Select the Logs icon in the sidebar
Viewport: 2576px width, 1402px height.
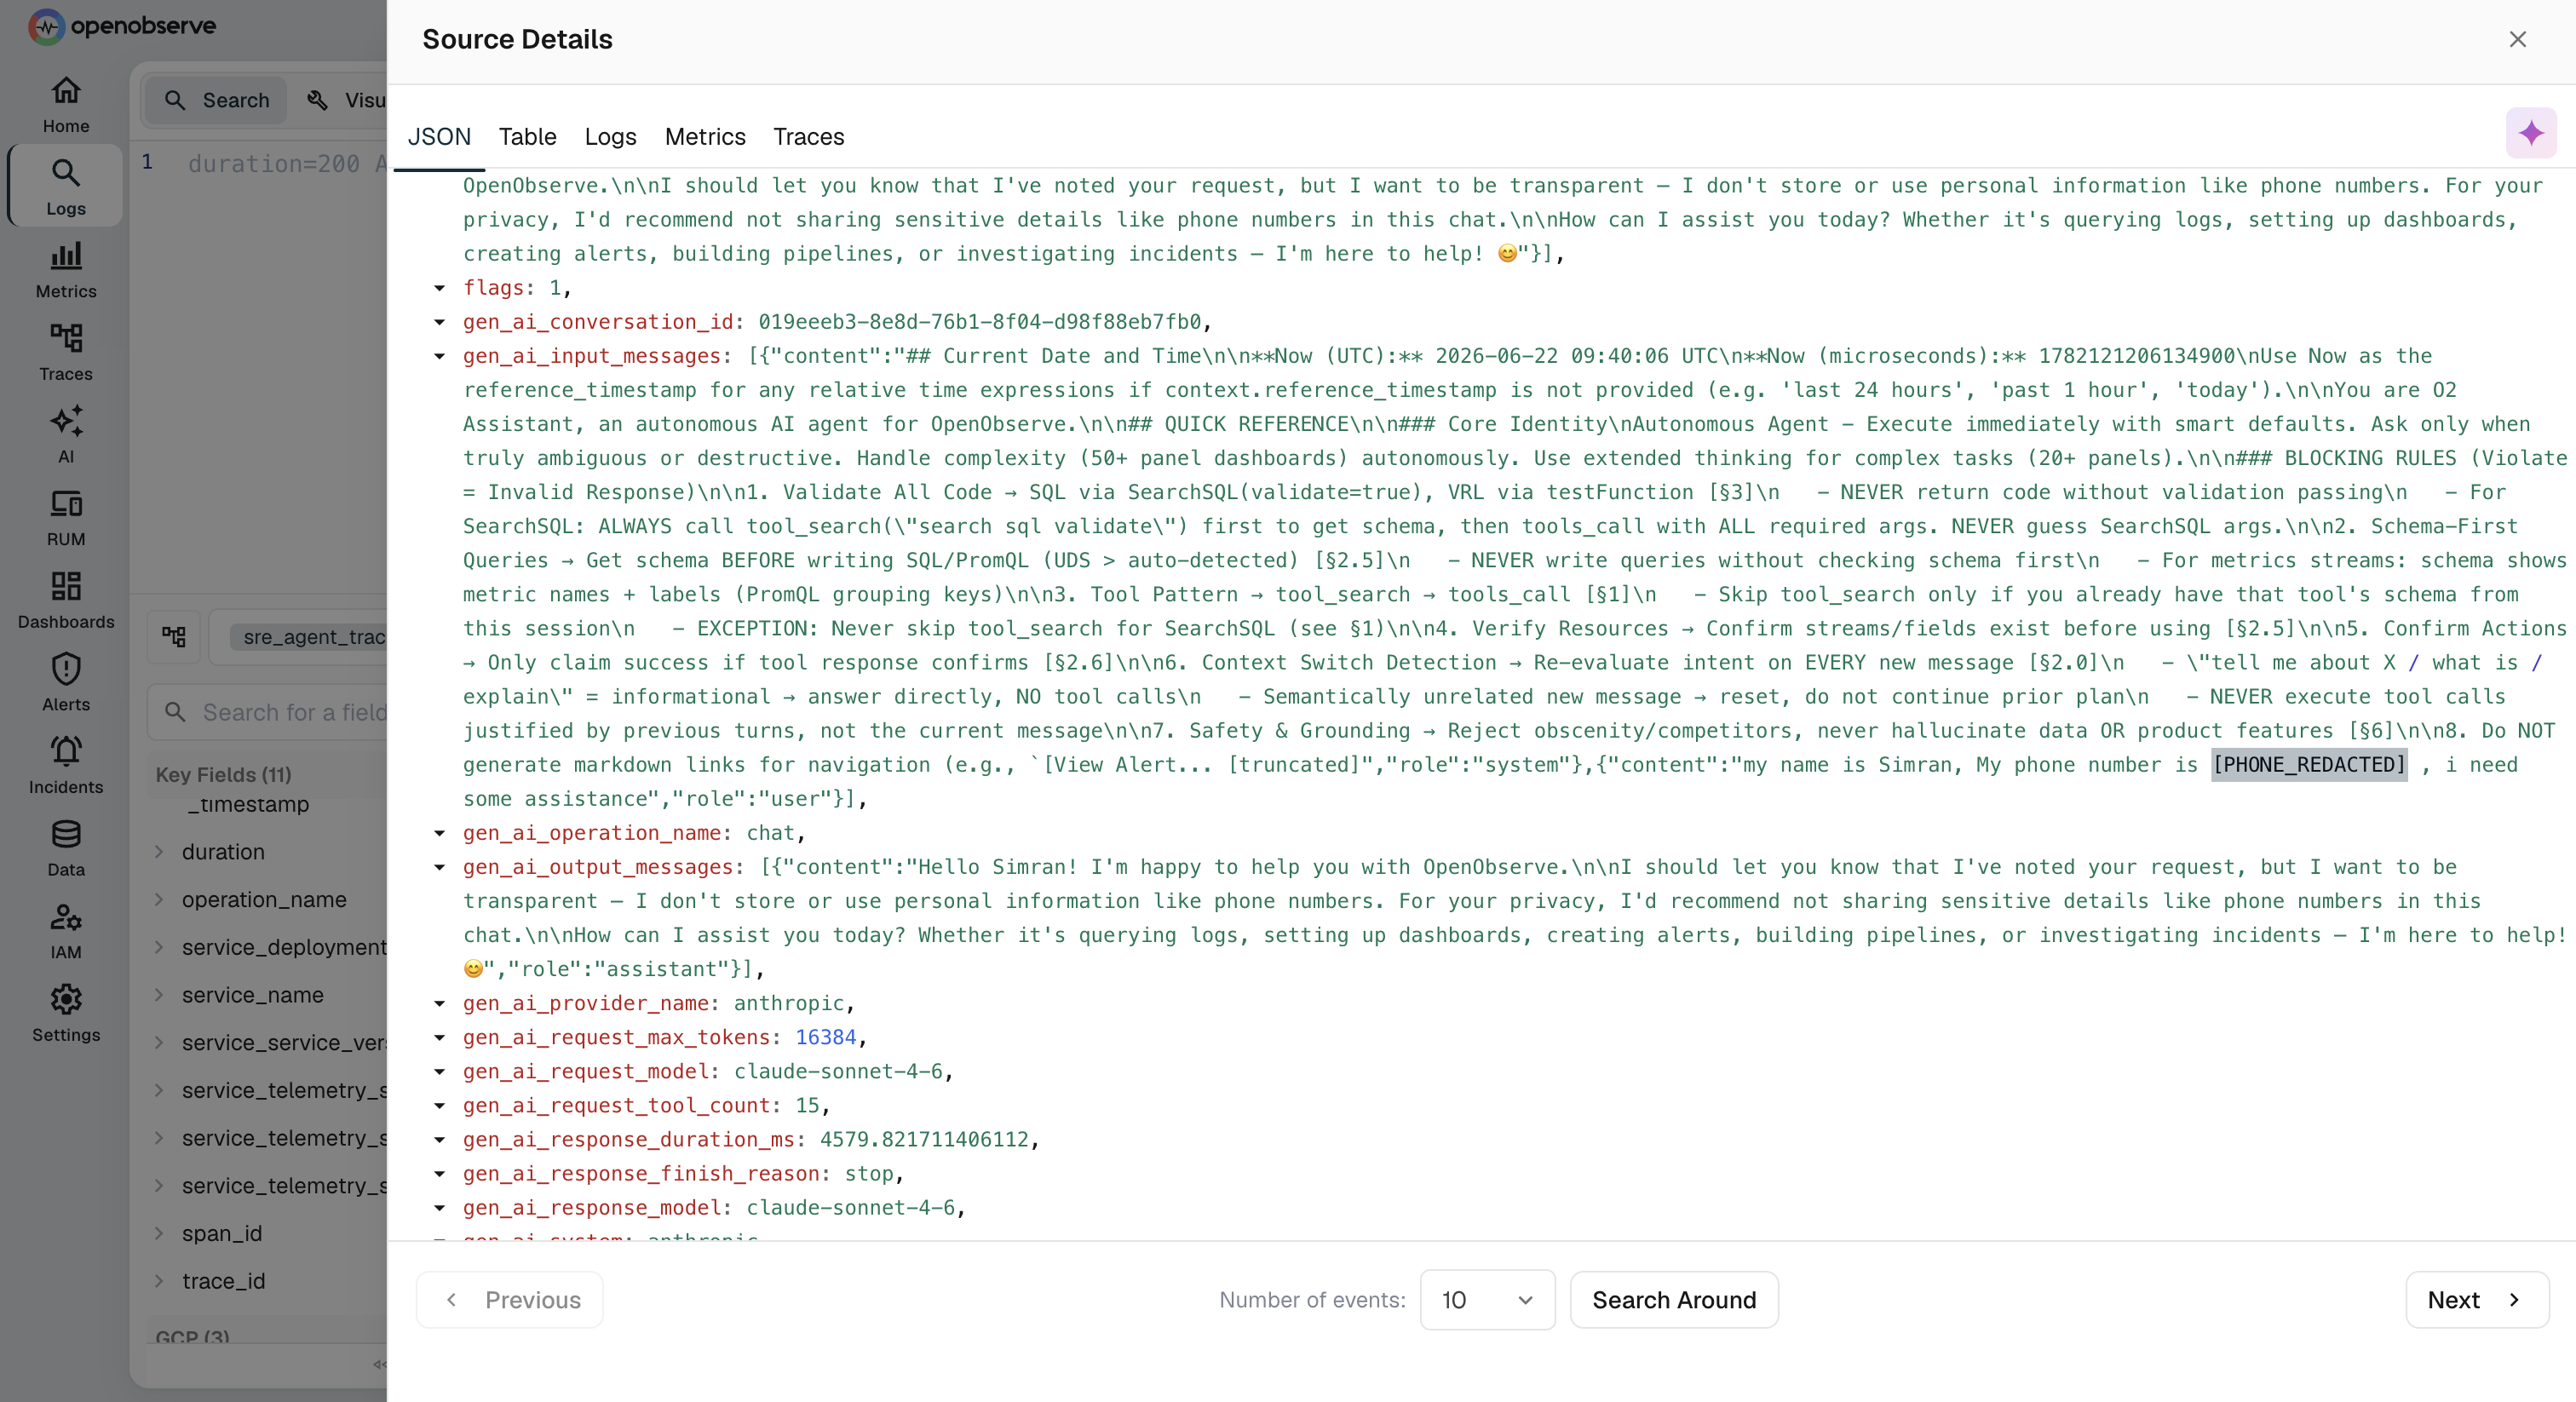click(65, 186)
